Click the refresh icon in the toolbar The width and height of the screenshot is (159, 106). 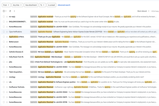click(x=10, y=11)
